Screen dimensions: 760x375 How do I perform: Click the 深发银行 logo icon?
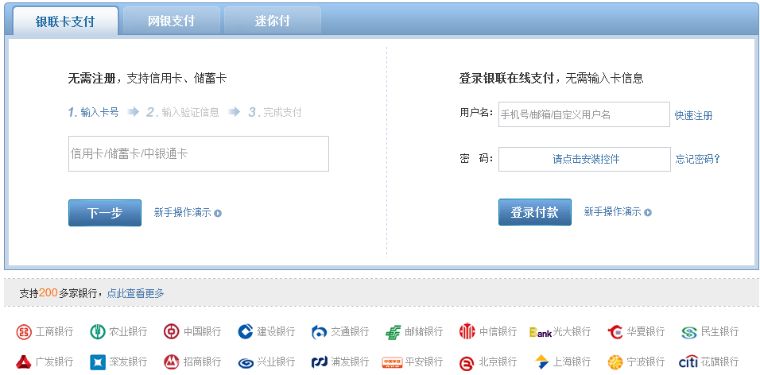tap(98, 362)
